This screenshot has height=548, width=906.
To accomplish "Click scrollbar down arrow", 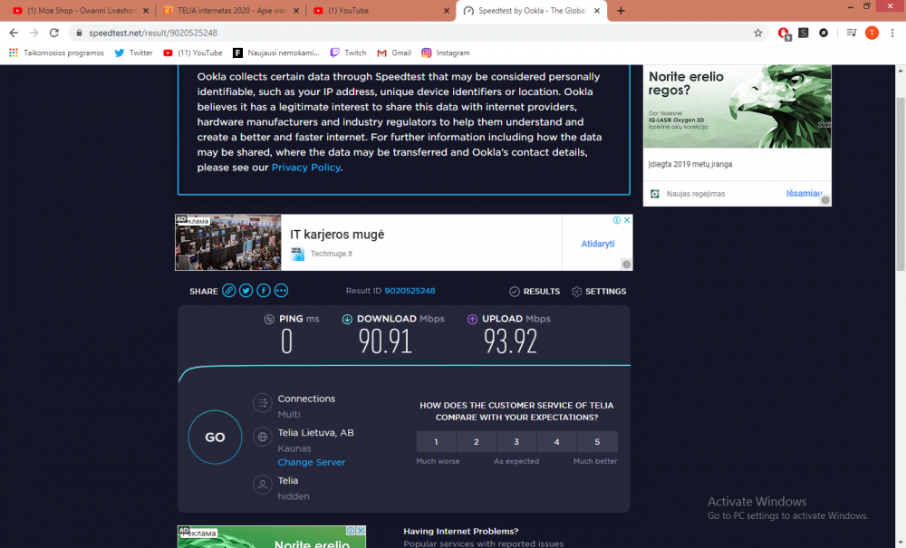I will coord(901,543).
